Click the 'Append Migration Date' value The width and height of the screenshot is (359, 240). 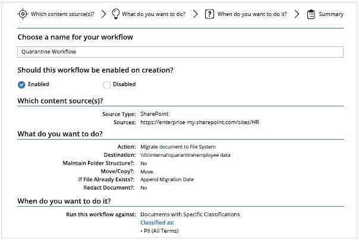click(167, 179)
